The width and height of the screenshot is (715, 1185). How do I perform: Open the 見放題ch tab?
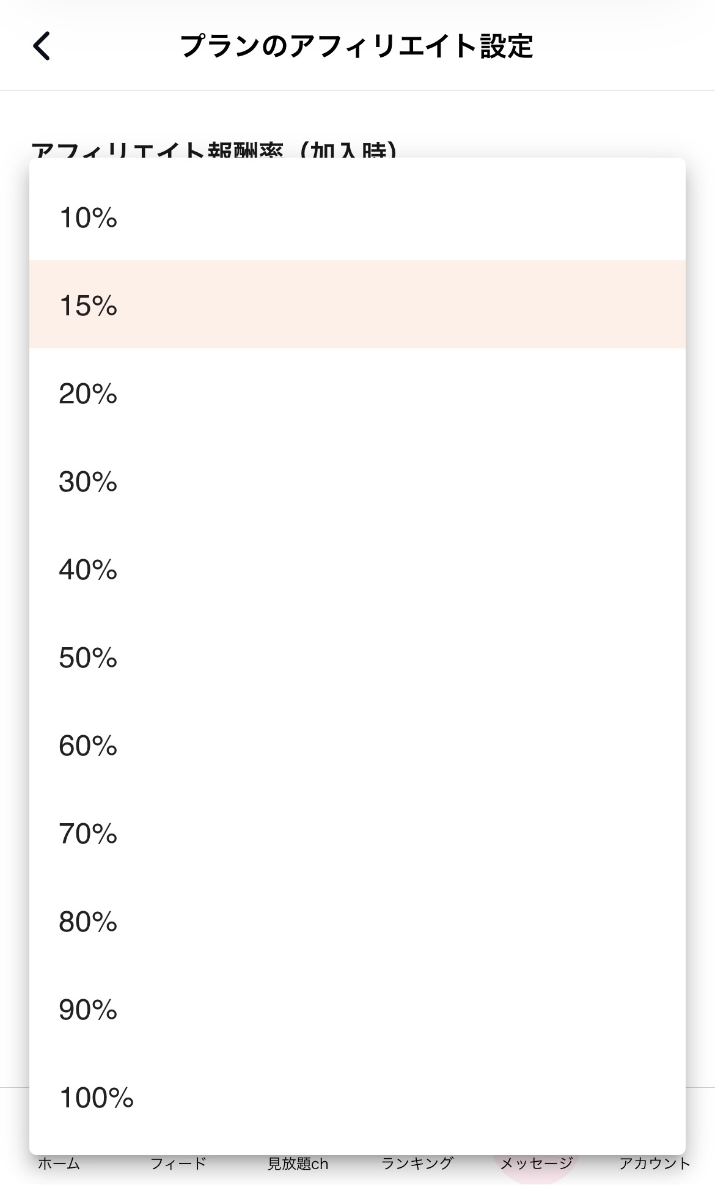(x=298, y=1164)
